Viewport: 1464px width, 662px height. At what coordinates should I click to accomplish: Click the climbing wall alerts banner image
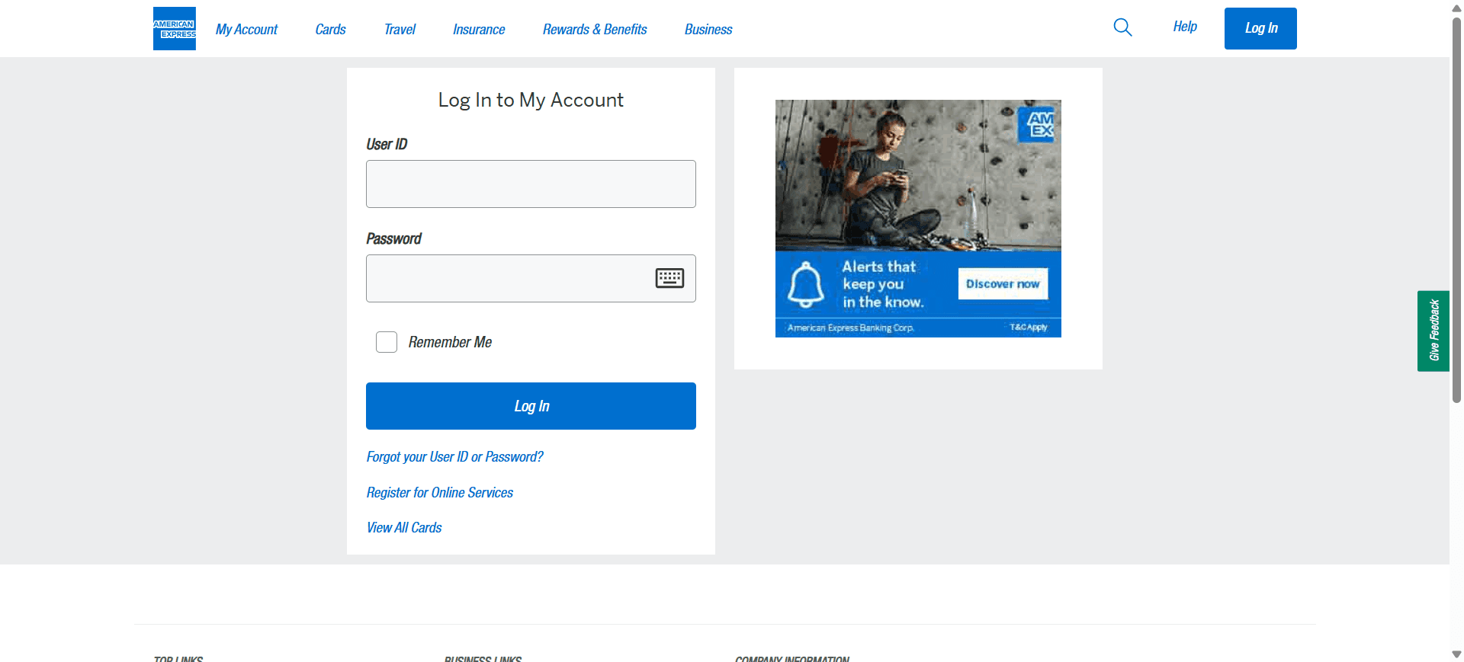pos(918,219)
